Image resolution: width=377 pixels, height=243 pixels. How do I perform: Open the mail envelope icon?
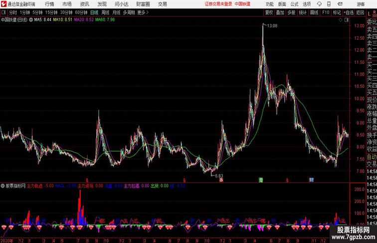[x=340, y=4]
